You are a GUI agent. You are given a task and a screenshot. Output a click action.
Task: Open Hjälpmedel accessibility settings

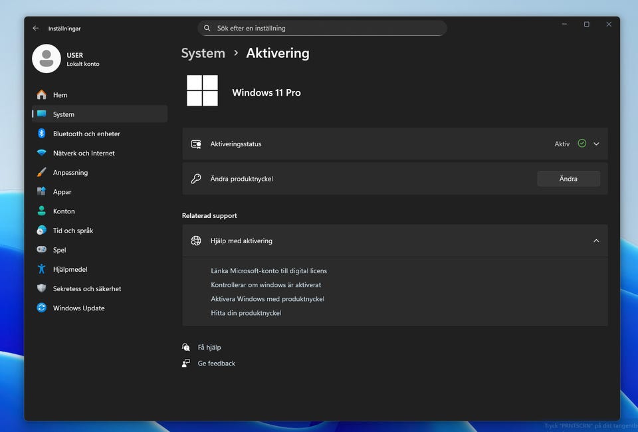click(x=70, y=269)
